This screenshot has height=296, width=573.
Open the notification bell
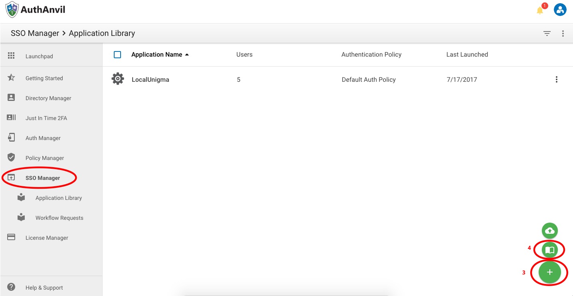[540, 10]
